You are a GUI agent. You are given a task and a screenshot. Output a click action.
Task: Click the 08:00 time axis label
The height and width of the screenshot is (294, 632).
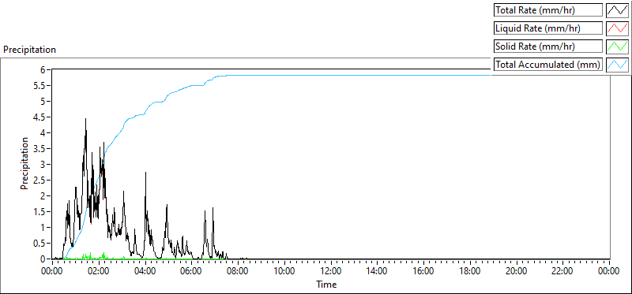pos(238,271)
